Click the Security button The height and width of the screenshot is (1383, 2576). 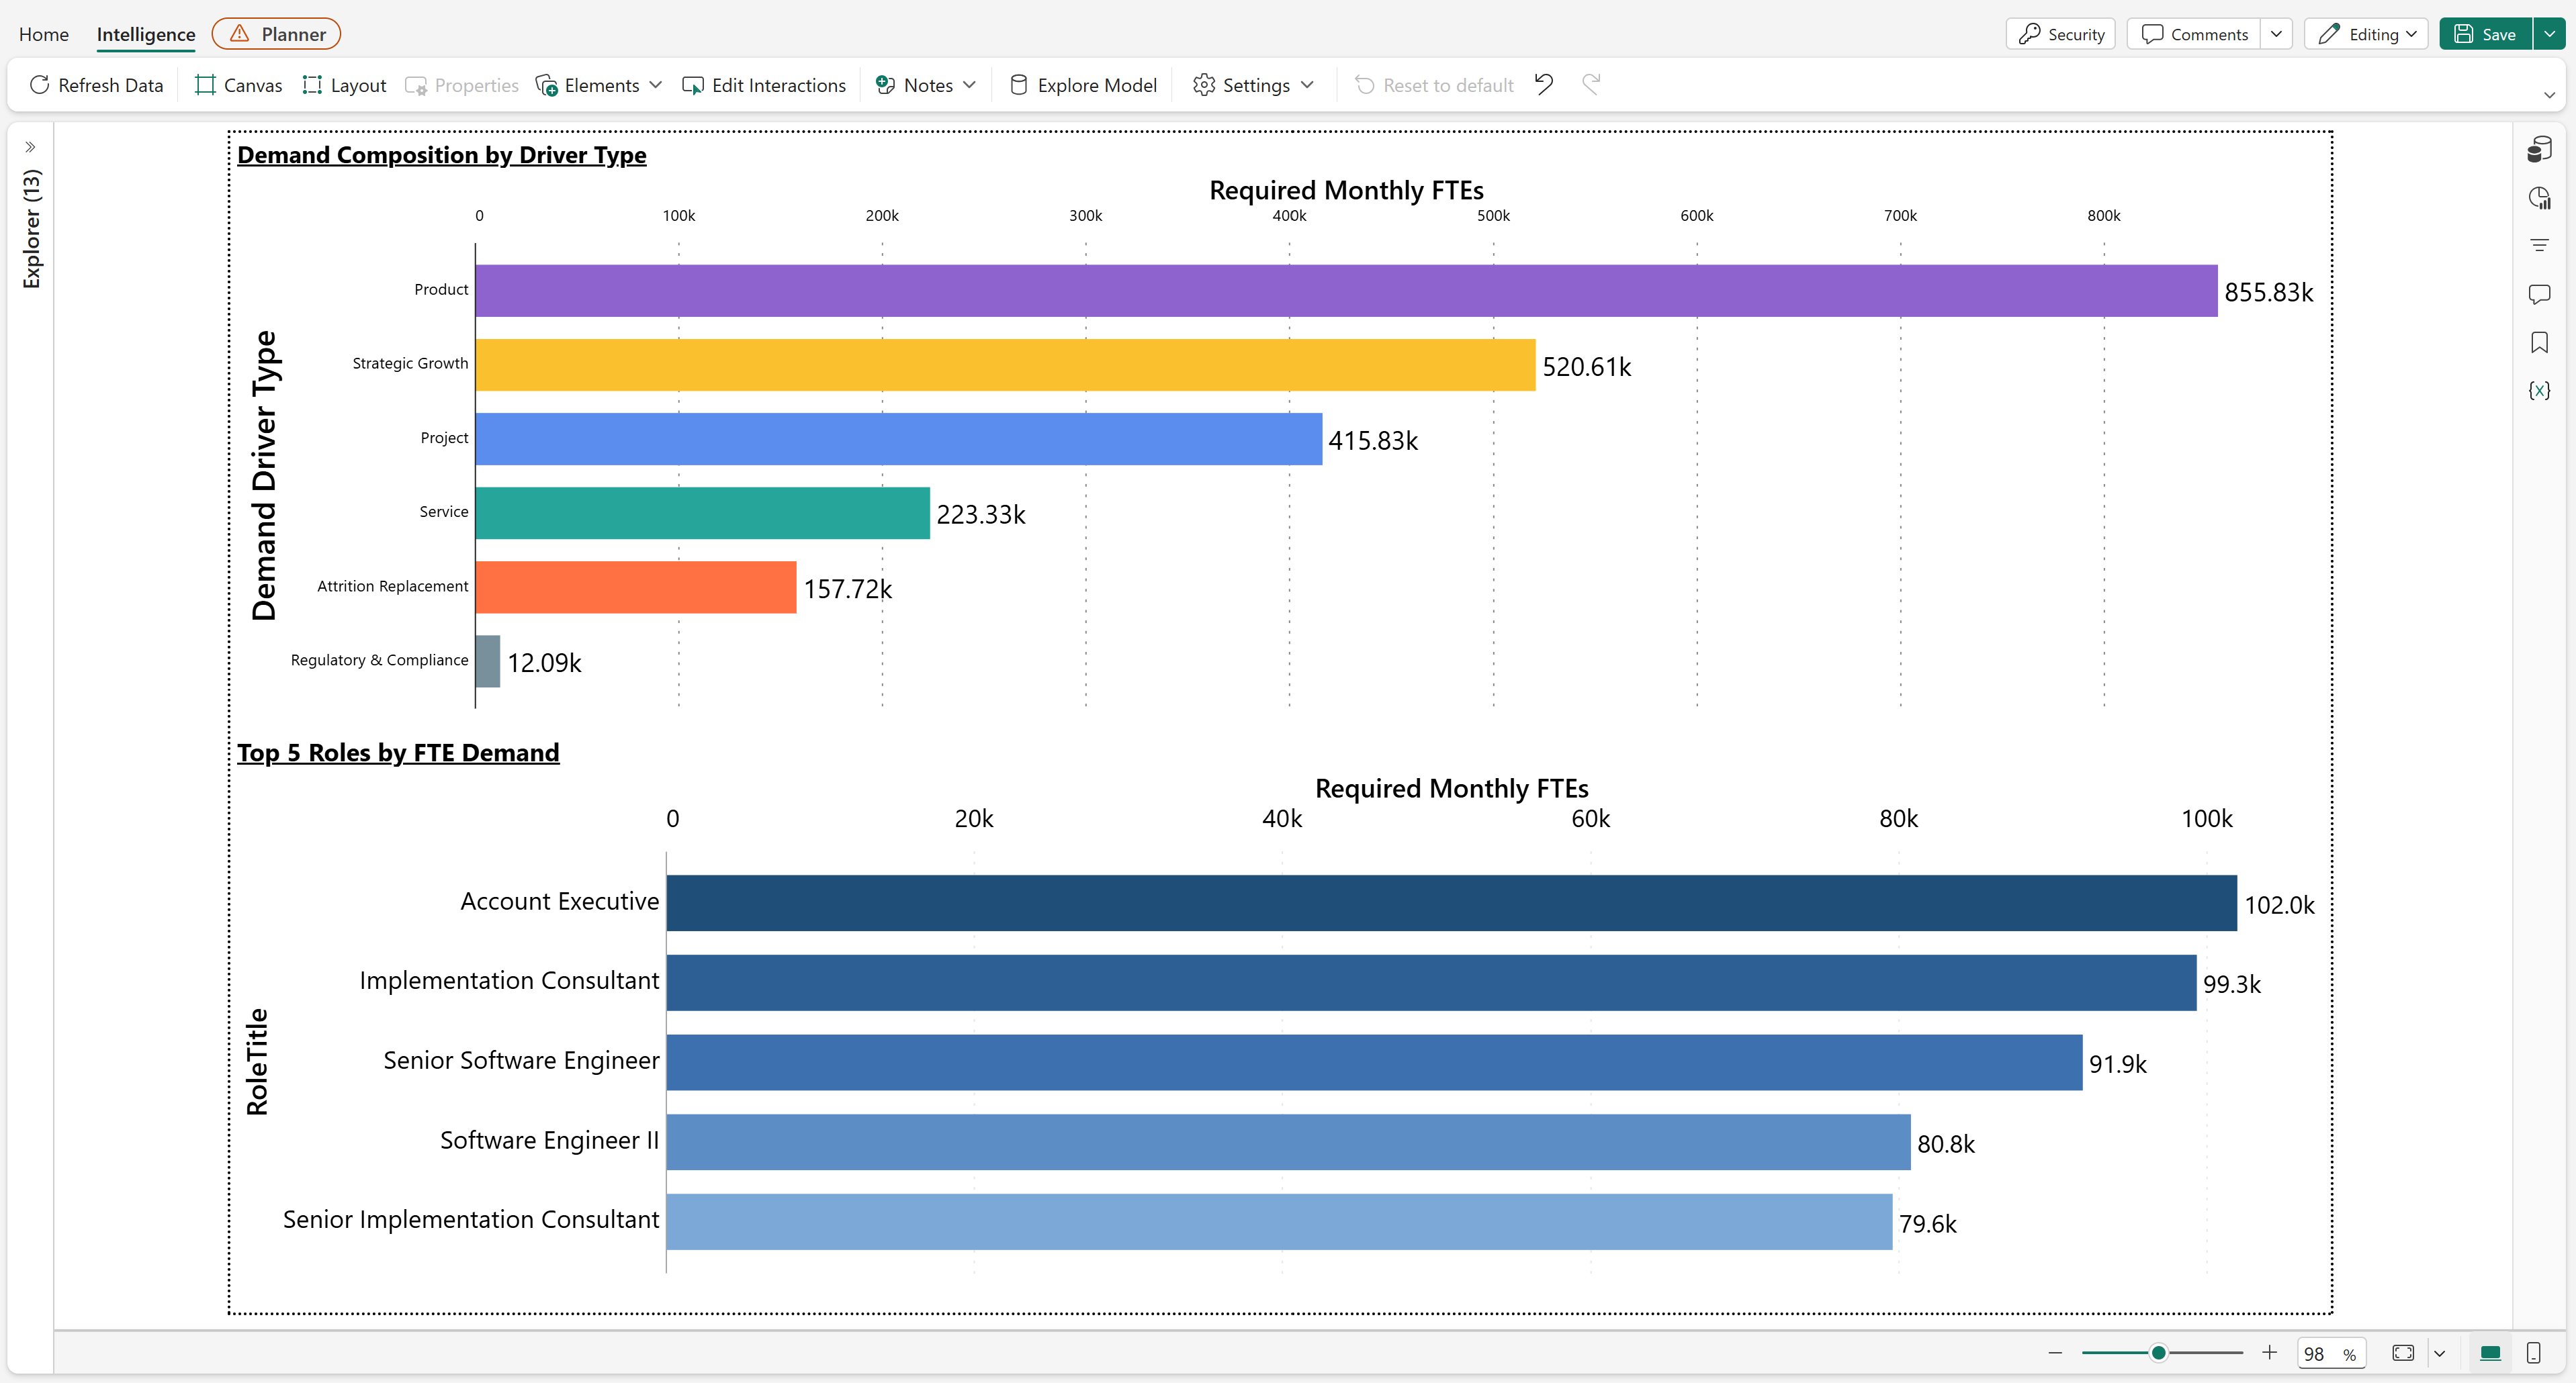point(2061,34)
